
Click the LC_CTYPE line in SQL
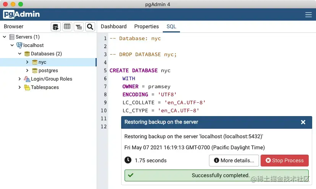pos(161,111)
